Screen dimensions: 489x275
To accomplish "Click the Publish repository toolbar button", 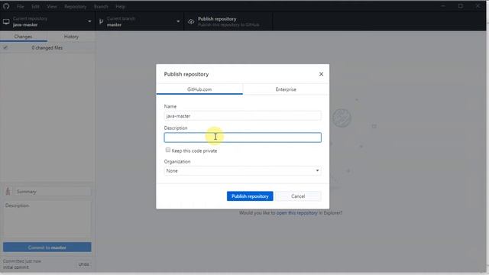I will (x=228, y=21).
